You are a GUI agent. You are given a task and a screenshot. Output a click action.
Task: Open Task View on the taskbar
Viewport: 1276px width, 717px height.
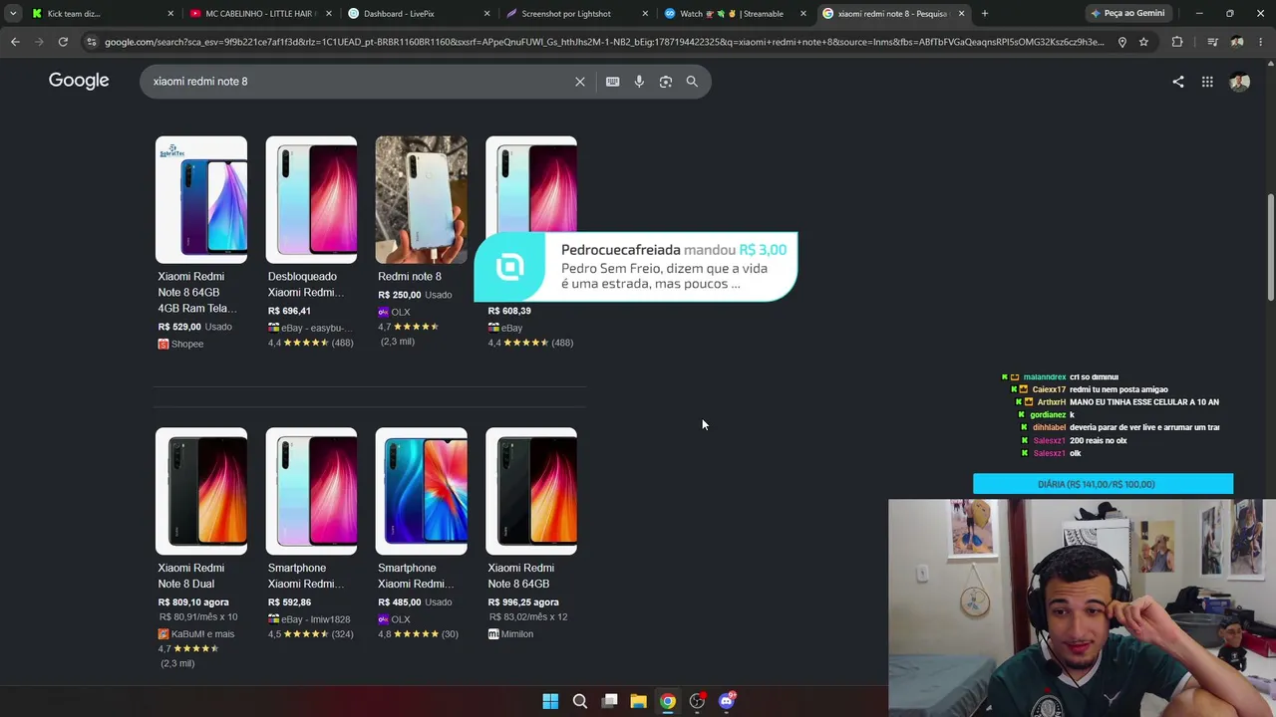[609, 701]
